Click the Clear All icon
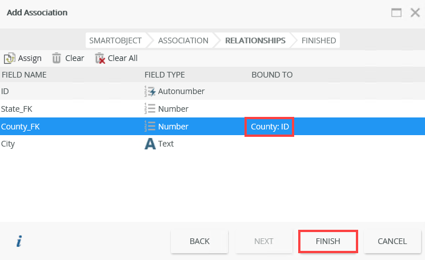 [x=100, y=58]
